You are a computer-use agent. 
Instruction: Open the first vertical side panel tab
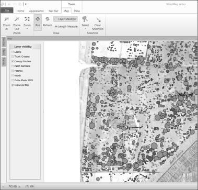pos(4,42)
